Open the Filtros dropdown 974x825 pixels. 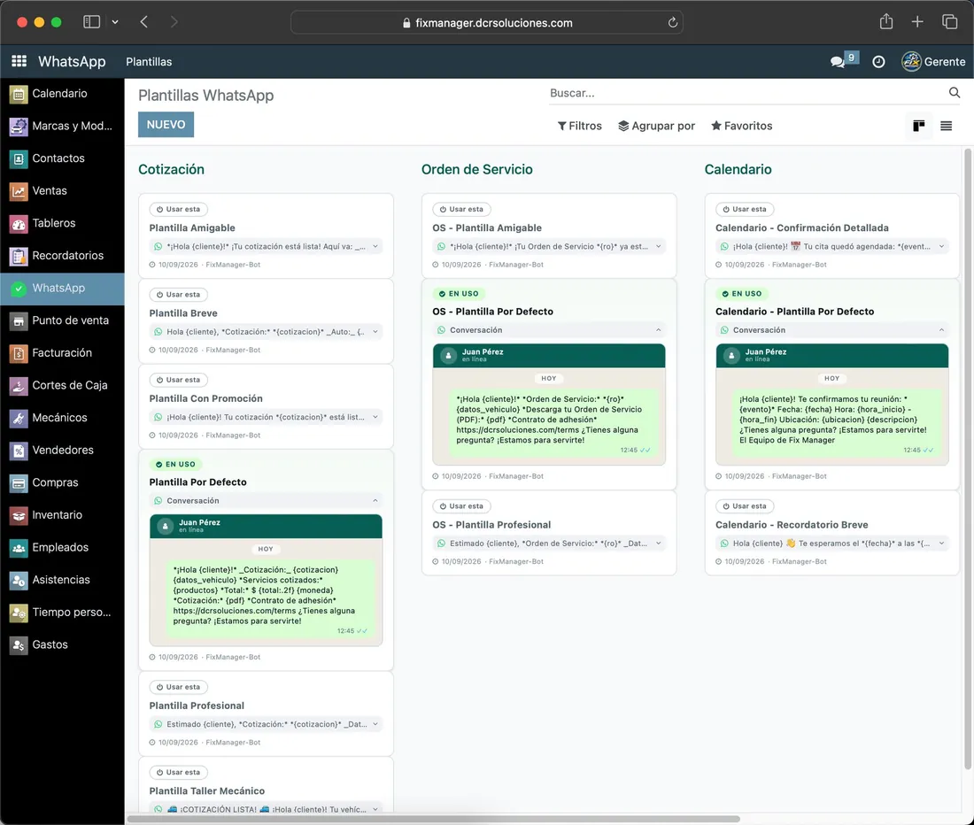click(x=580, y=126)
